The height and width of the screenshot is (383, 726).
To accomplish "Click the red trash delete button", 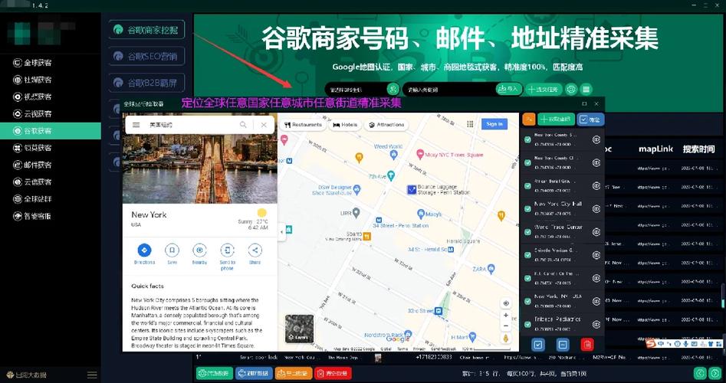I will [587, 345].
